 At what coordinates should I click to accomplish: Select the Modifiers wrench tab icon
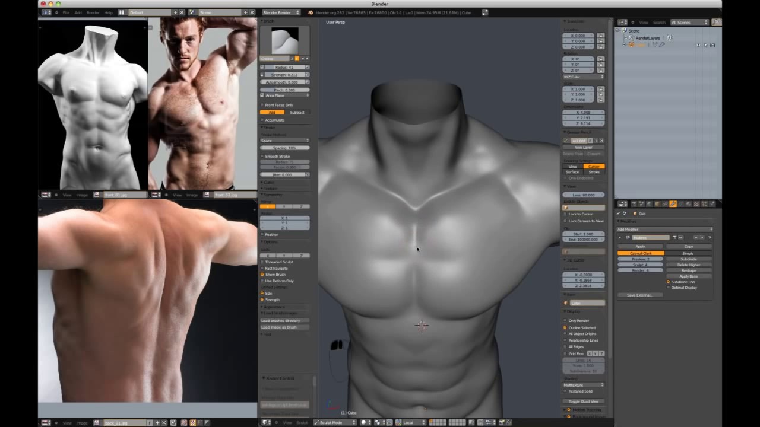[673, 204]
